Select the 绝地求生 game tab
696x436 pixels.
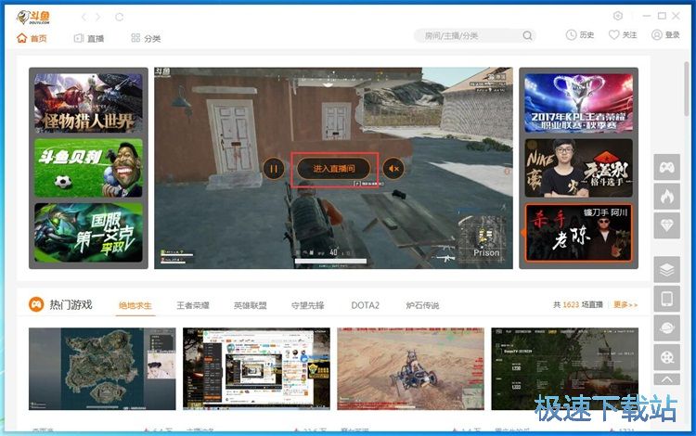tap(135, 305)
